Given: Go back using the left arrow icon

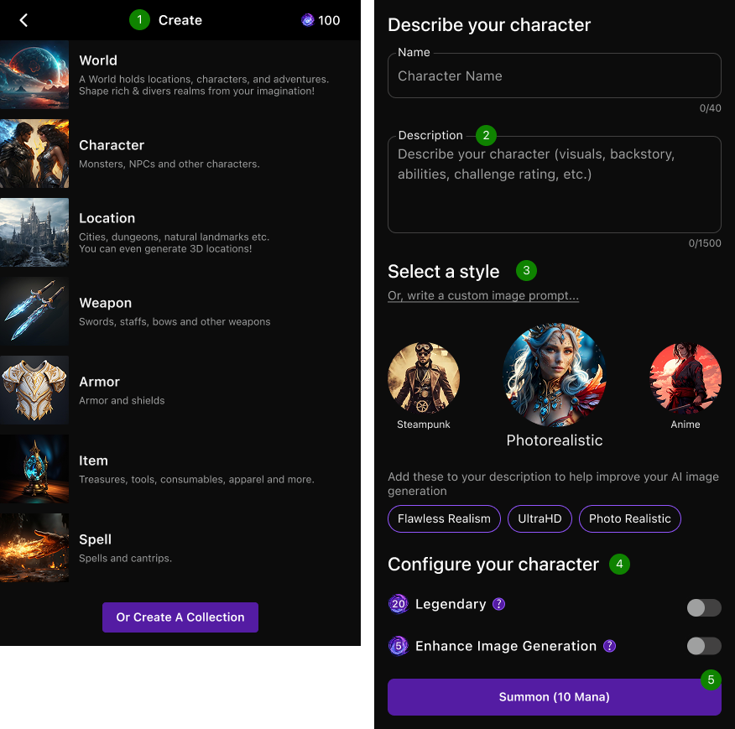Looking at the screenshot, I should pyautogui.click(x=23, y=20).
